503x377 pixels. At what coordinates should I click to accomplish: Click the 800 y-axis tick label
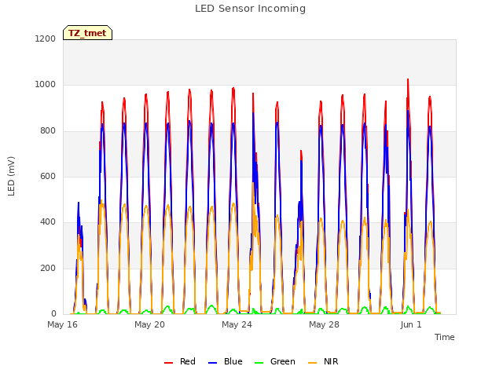click(48, 131)
